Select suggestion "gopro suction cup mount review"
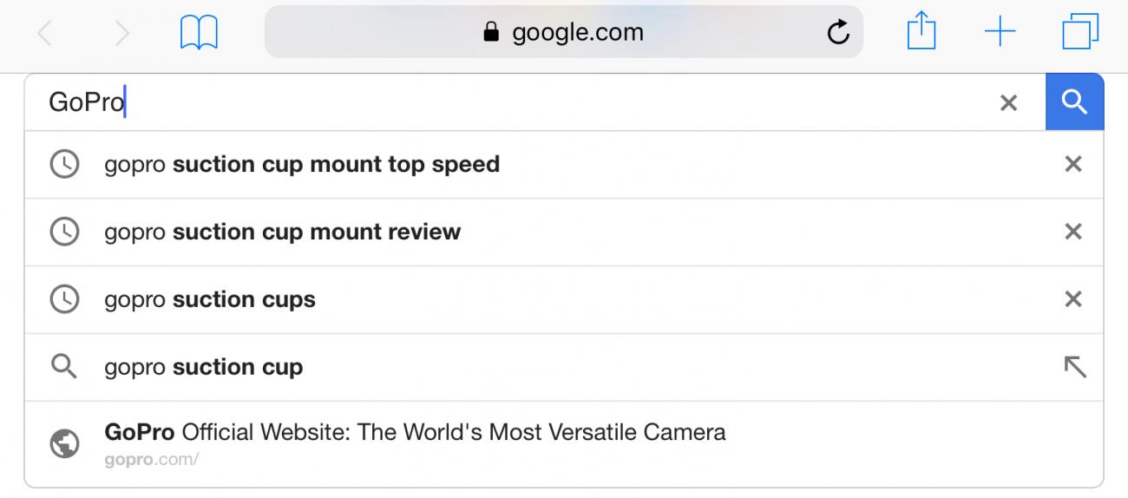 tap(283, 232)
